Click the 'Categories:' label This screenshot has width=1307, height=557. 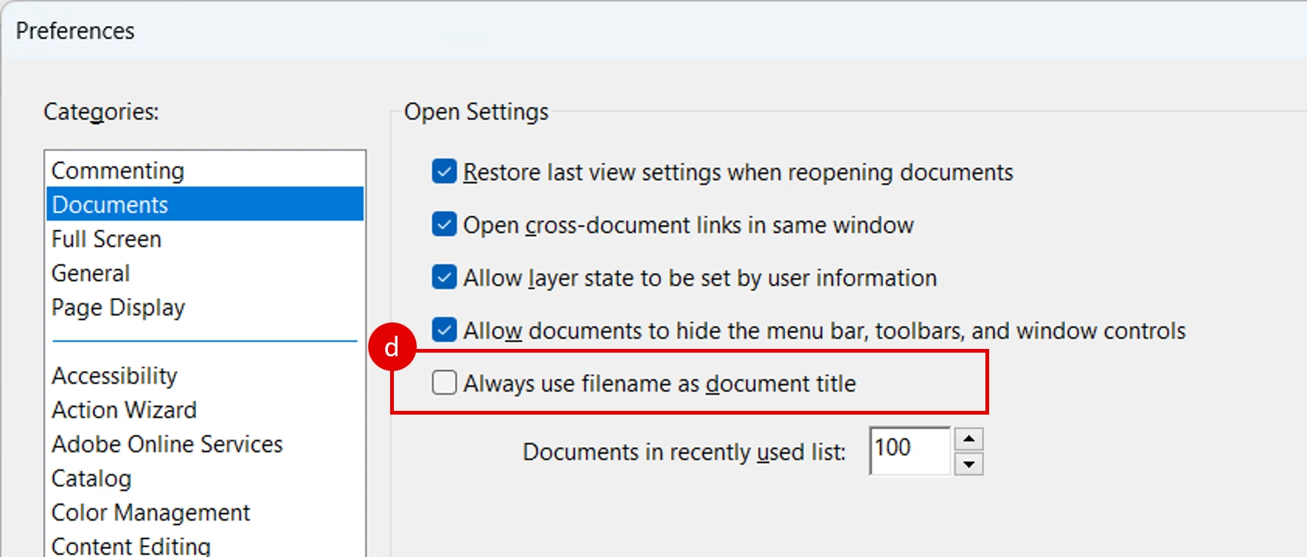tap(101, 112)
